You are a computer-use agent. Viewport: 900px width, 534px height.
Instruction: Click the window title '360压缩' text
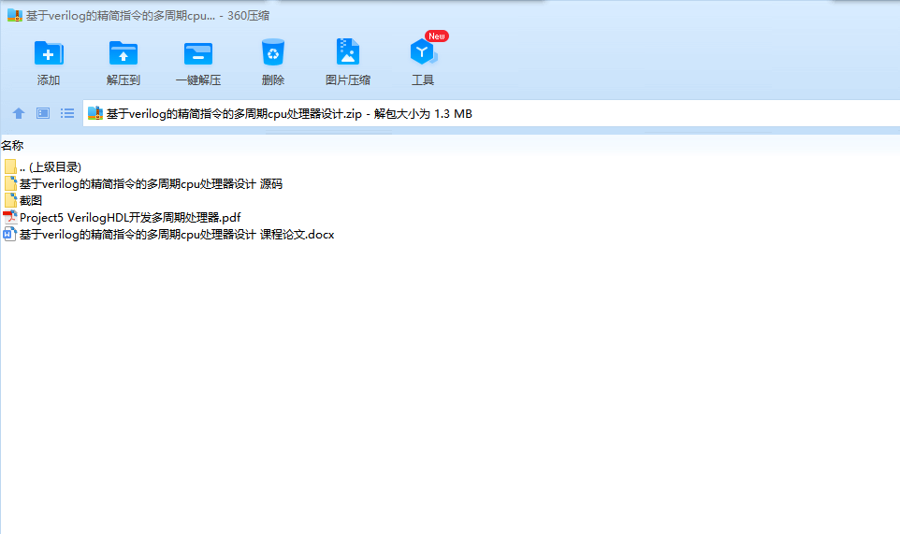(x=248, y=16)
